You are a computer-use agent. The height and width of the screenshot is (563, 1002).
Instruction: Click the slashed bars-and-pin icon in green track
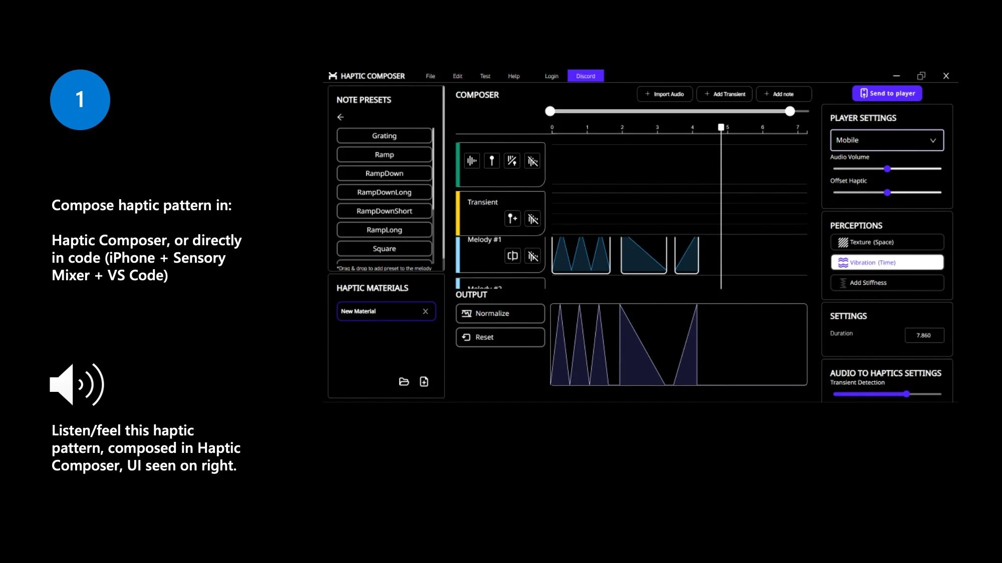tap(512, 161)
